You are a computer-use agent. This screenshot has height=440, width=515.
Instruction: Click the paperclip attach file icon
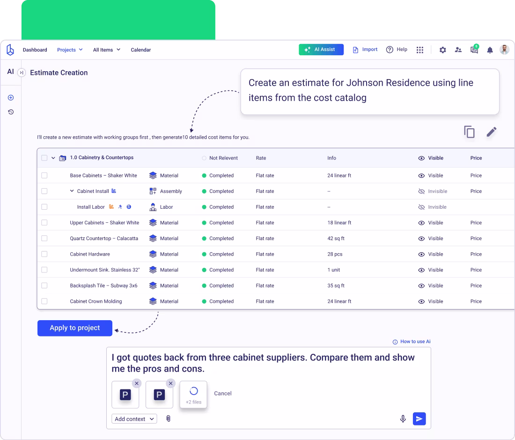pyautogui.click(x=168, y=418)
